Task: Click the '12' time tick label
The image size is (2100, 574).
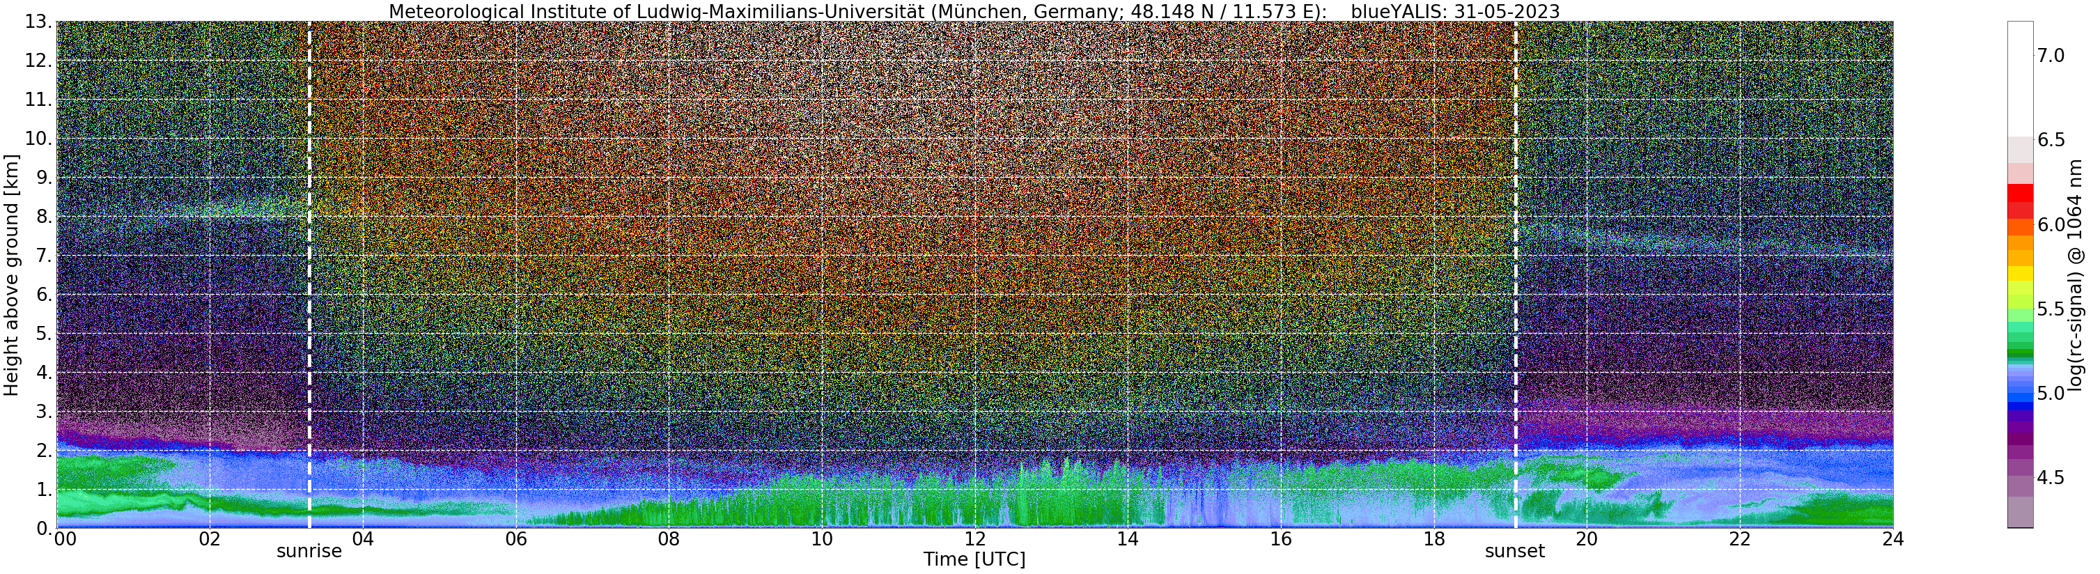Action: 975,539
